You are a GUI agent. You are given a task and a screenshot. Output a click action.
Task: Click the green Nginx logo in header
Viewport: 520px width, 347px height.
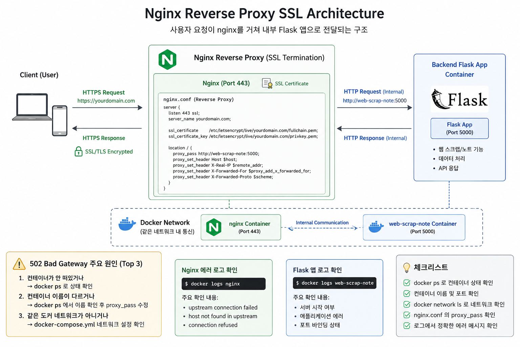coord(168,60)
